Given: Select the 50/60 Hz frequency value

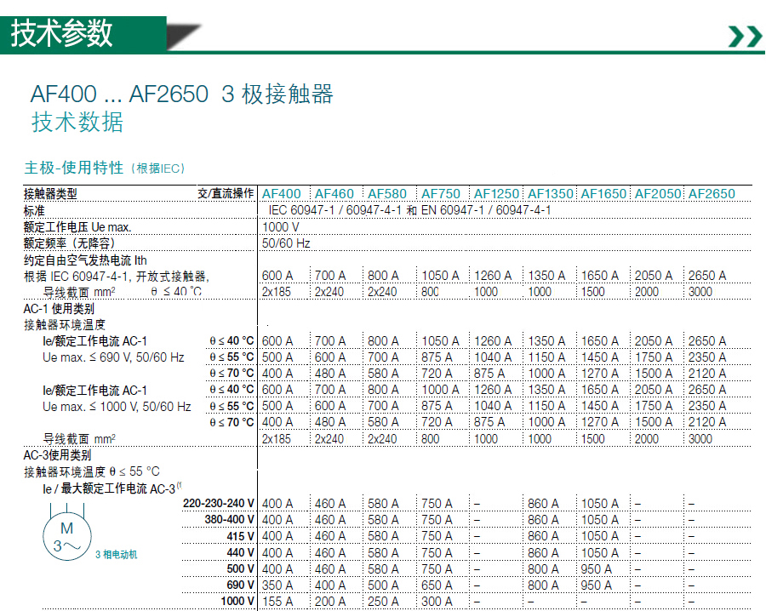Looking at the screenshot, I should pyautogui.click(x=286, y=243).
